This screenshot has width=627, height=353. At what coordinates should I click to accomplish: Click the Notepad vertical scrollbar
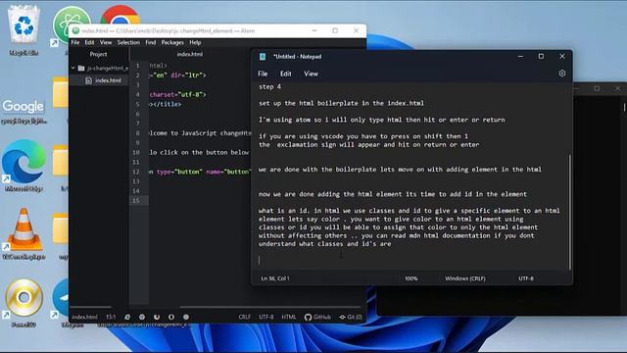(x=569, y=212)
